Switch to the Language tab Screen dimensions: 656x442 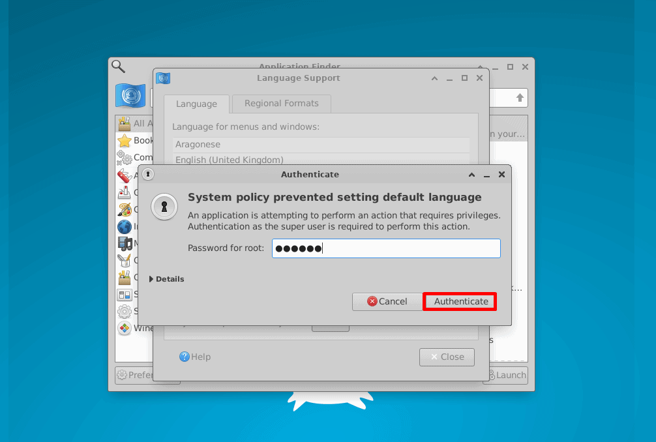[197, 104]
